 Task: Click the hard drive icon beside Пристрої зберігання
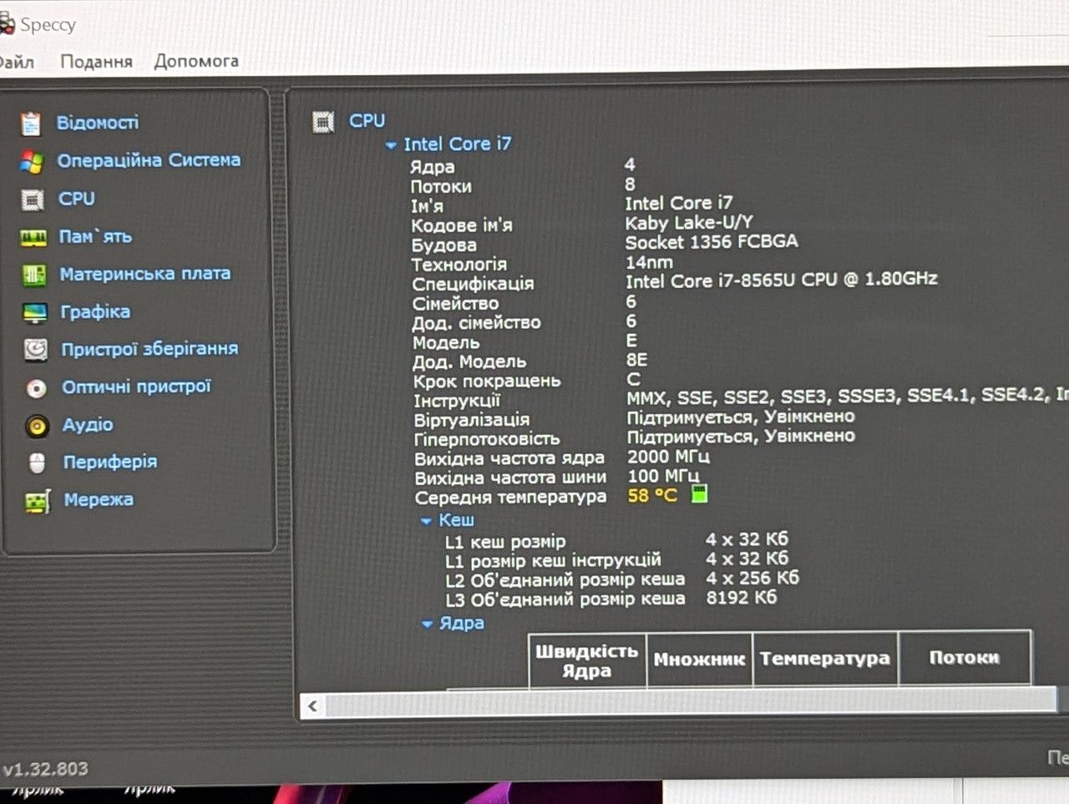point(36,350)
